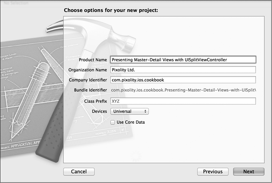Click the 'Company Identifier' label
Image resolution: width=272 pixels, height=183 pixels.
88,80
